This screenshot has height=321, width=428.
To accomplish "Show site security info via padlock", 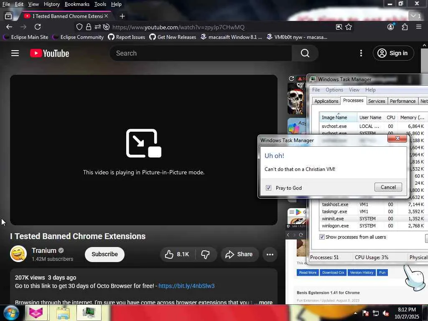I will (x=89, y=27).
